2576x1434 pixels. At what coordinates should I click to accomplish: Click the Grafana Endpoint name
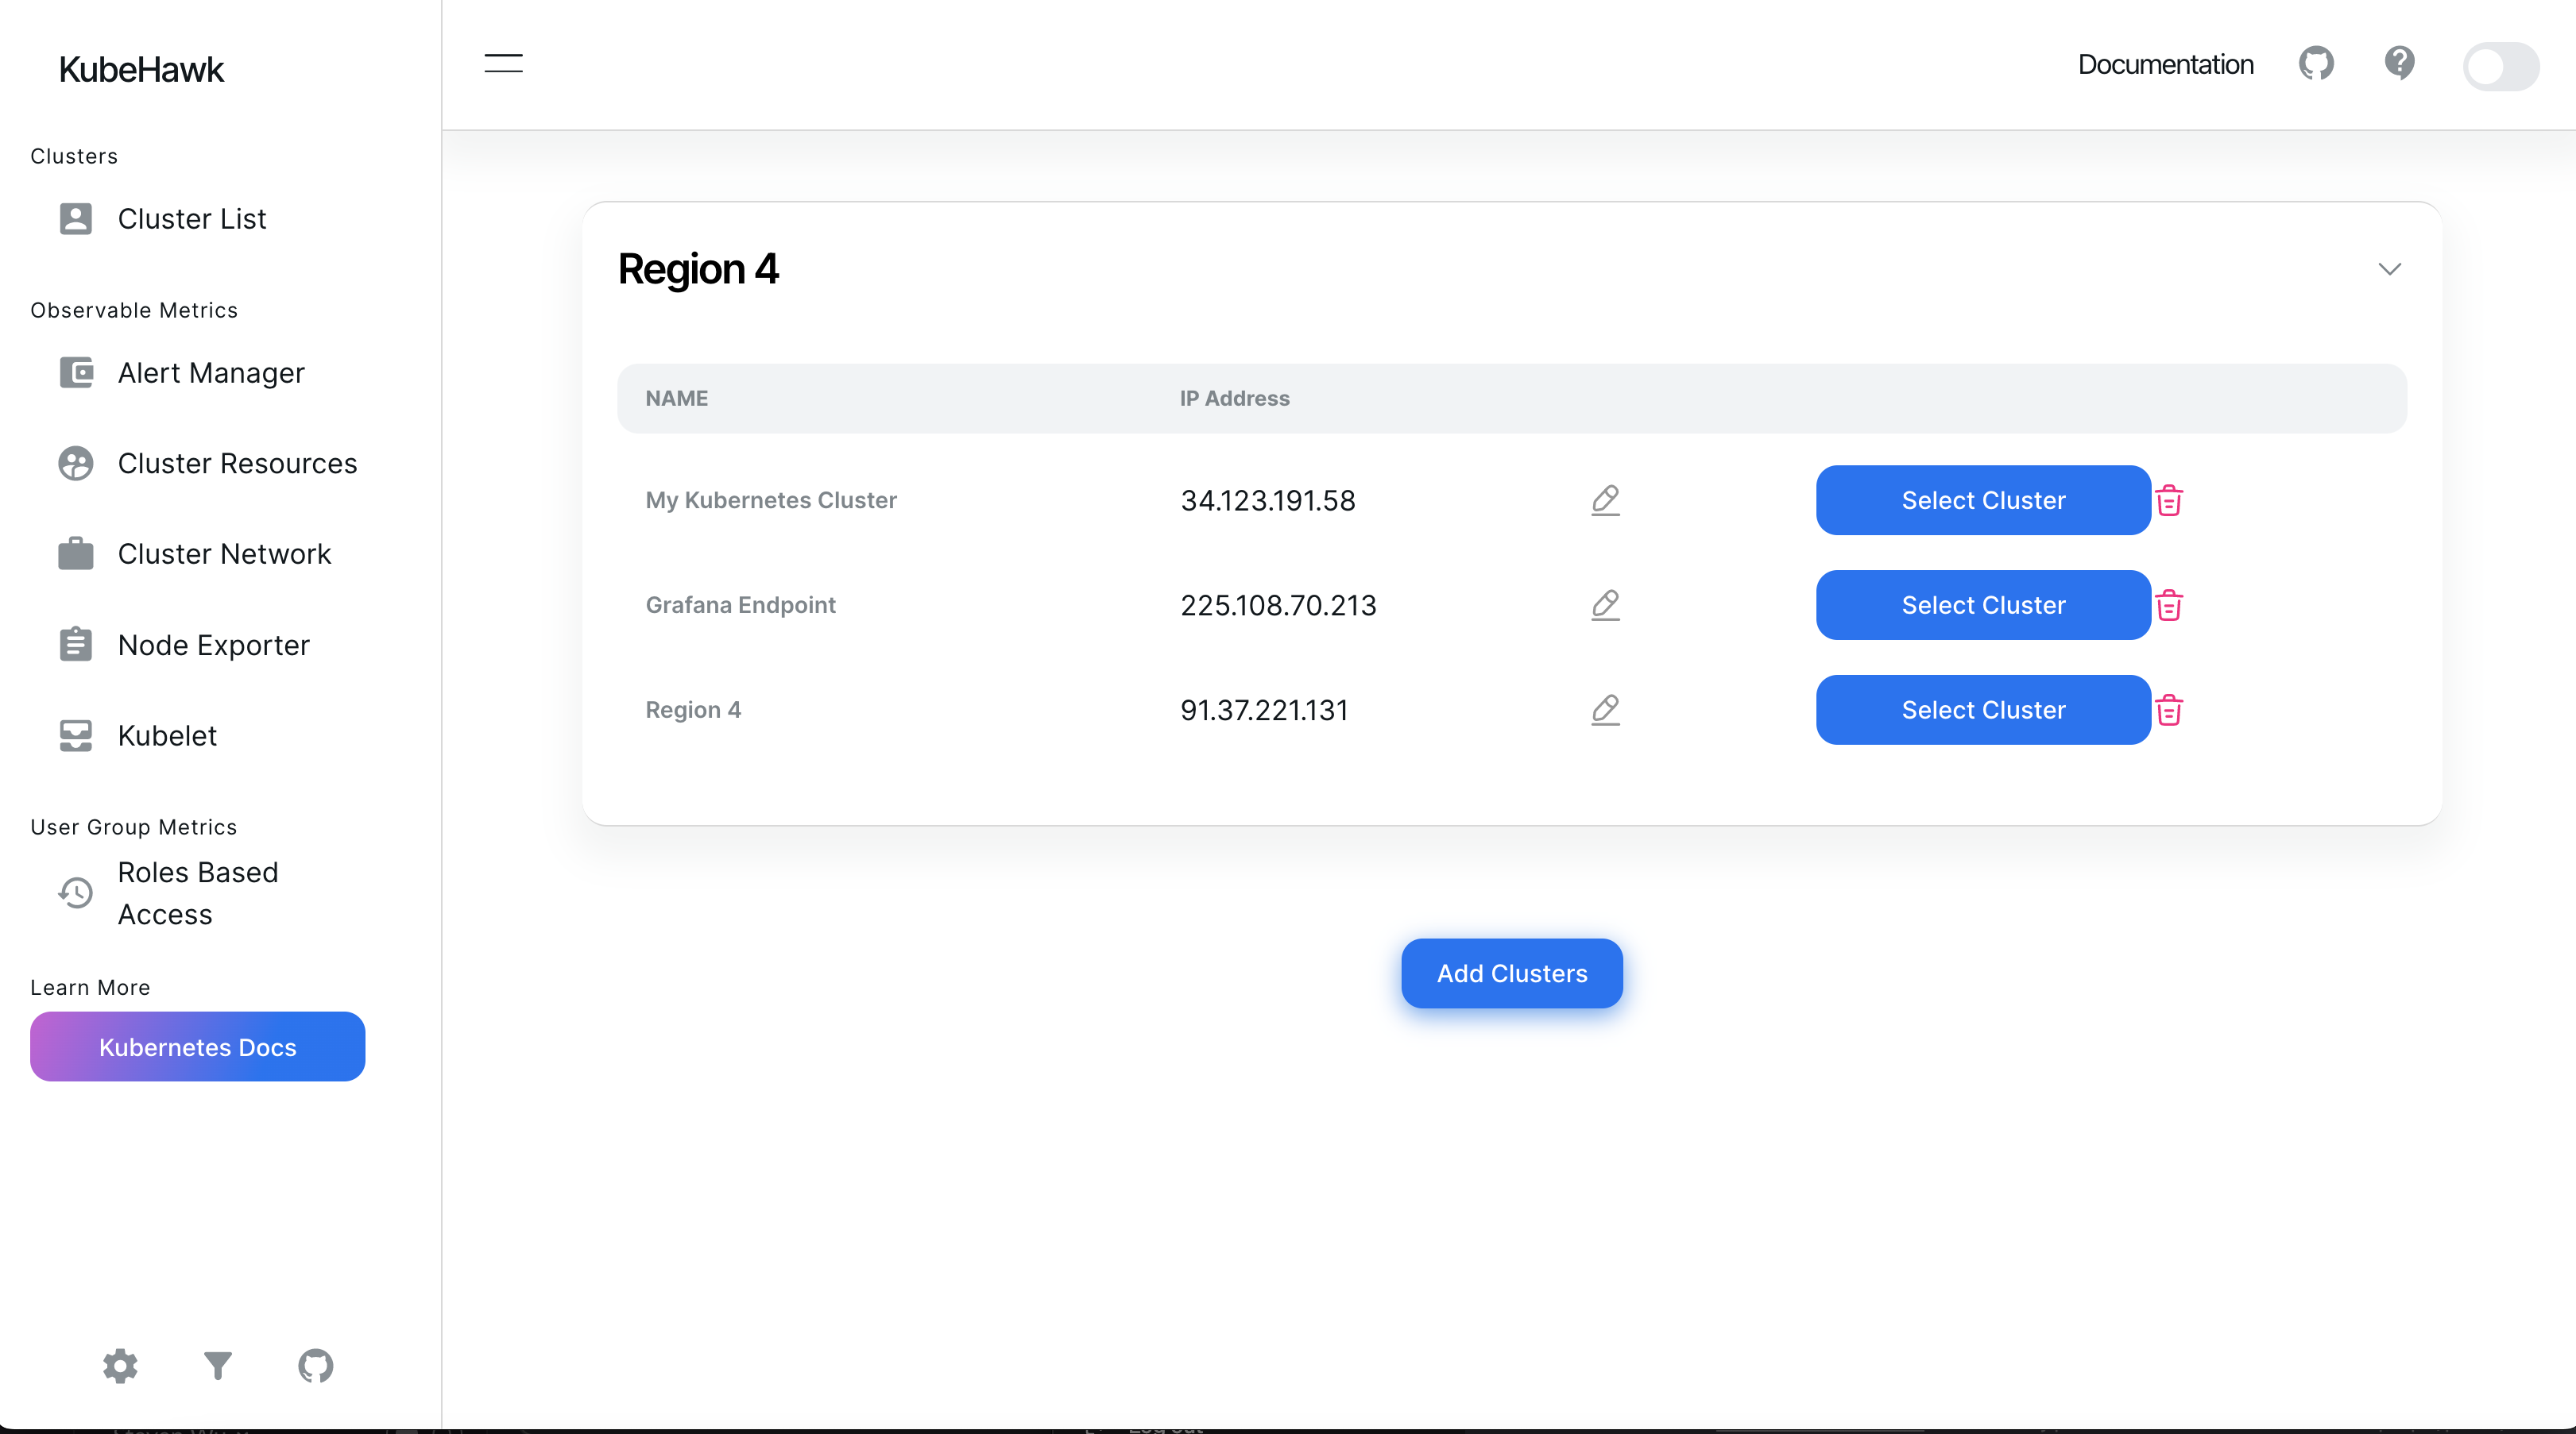pyautogui.click(x=740, y=604)
